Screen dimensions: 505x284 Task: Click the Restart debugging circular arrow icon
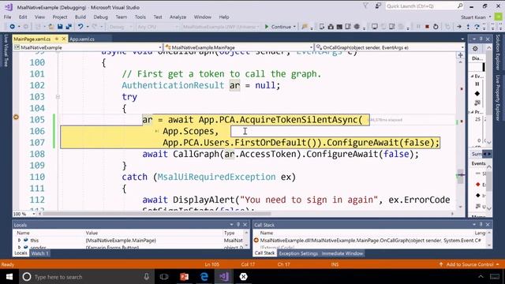pos(436,27)
